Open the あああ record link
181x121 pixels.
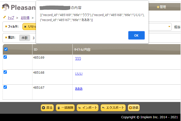pos(79,89)
